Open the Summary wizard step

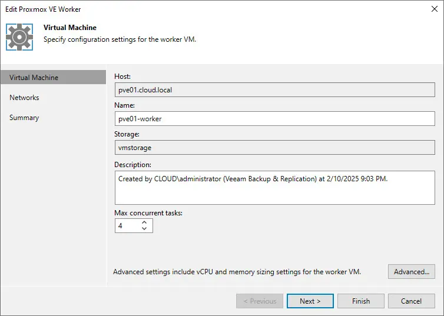click(x=24, y=118)
